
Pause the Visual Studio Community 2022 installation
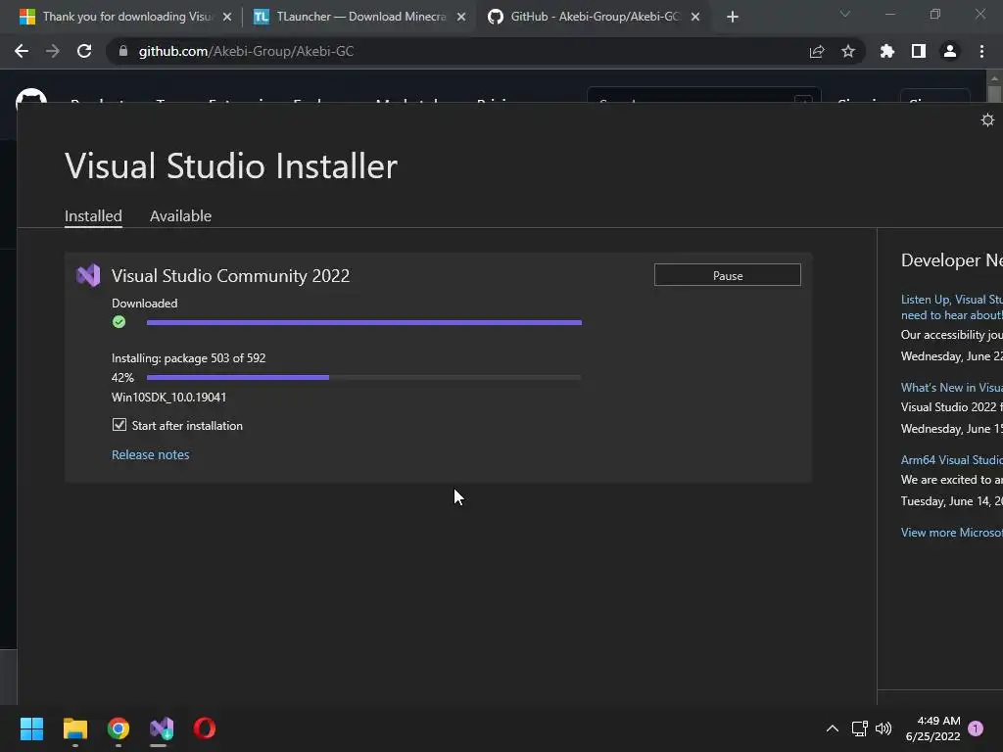pyautogui.click(x=728, y=275)
